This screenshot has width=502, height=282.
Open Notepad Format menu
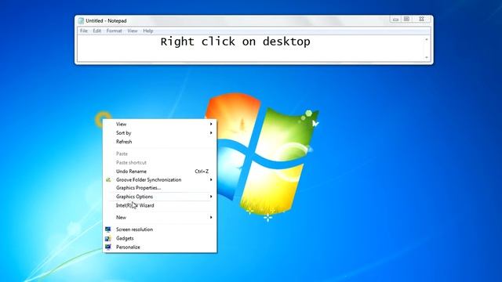(x=115, y=31)
